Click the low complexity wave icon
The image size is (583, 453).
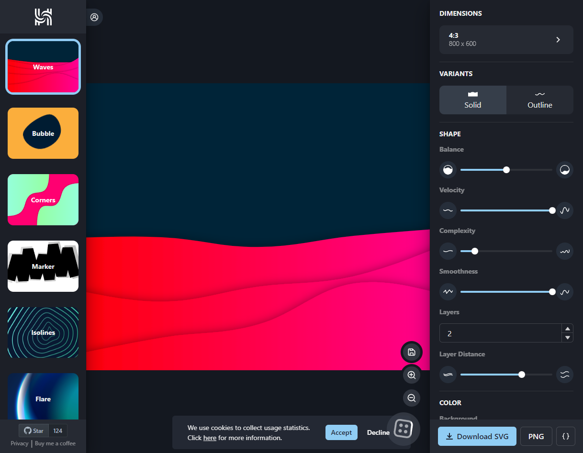click(448, 251)
